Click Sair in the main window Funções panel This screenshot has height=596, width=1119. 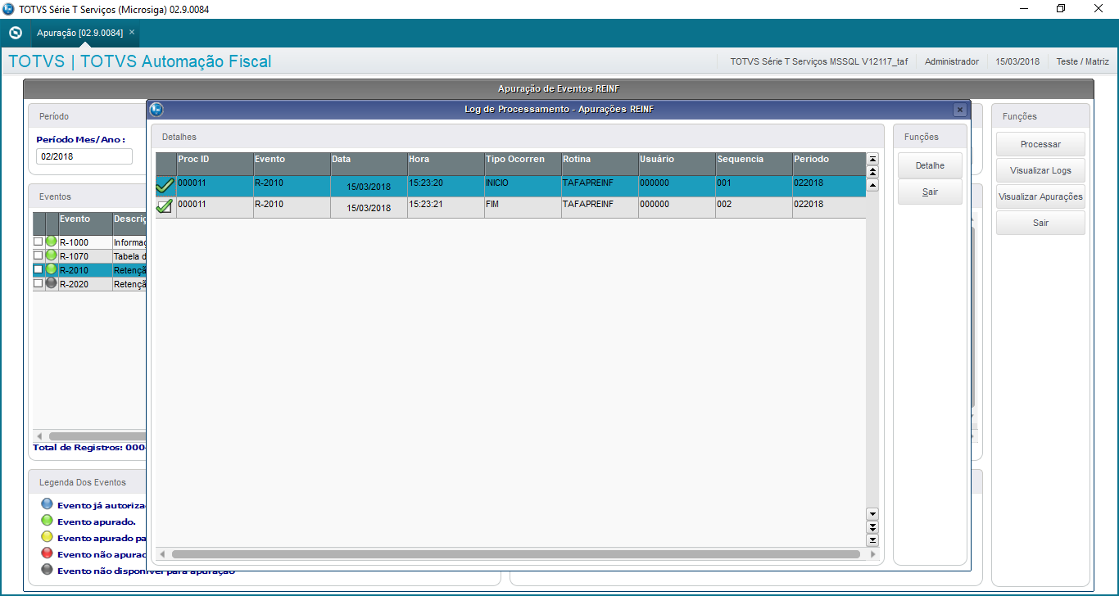pos(1040,223)
